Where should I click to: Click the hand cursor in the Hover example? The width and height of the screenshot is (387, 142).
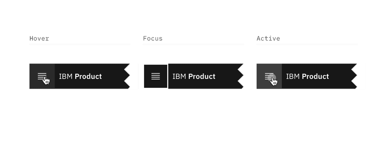pyautogui.click(x=46, y=81)
